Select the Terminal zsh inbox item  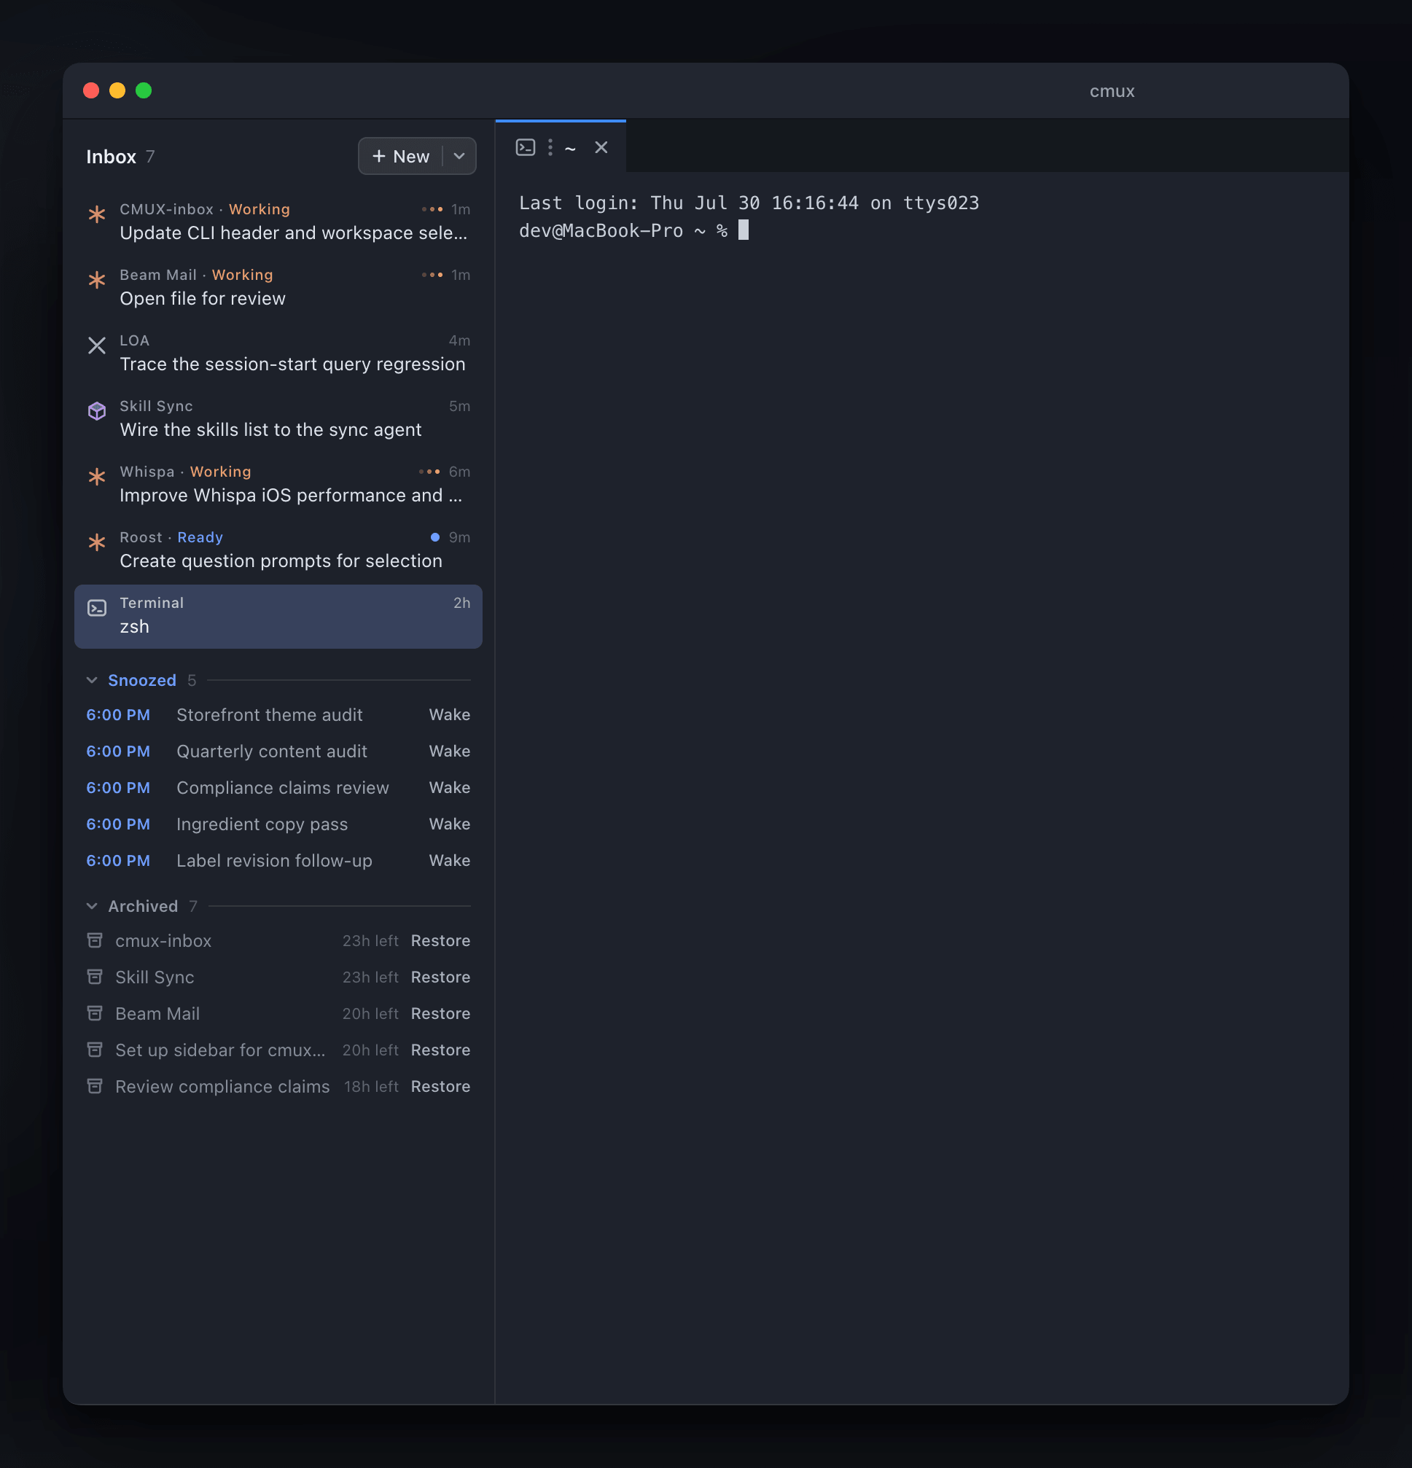[x=278, y=617]
